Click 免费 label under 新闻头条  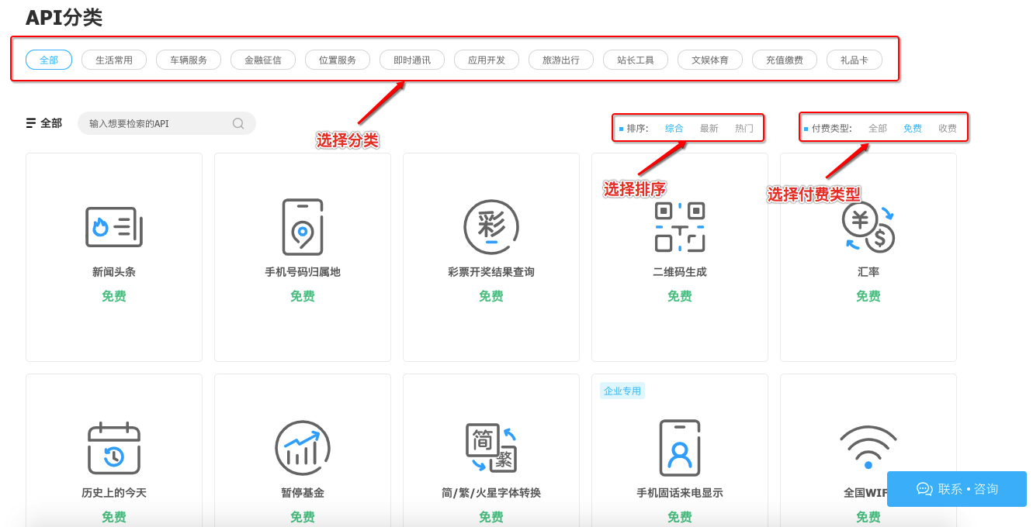tap(114, 296)
